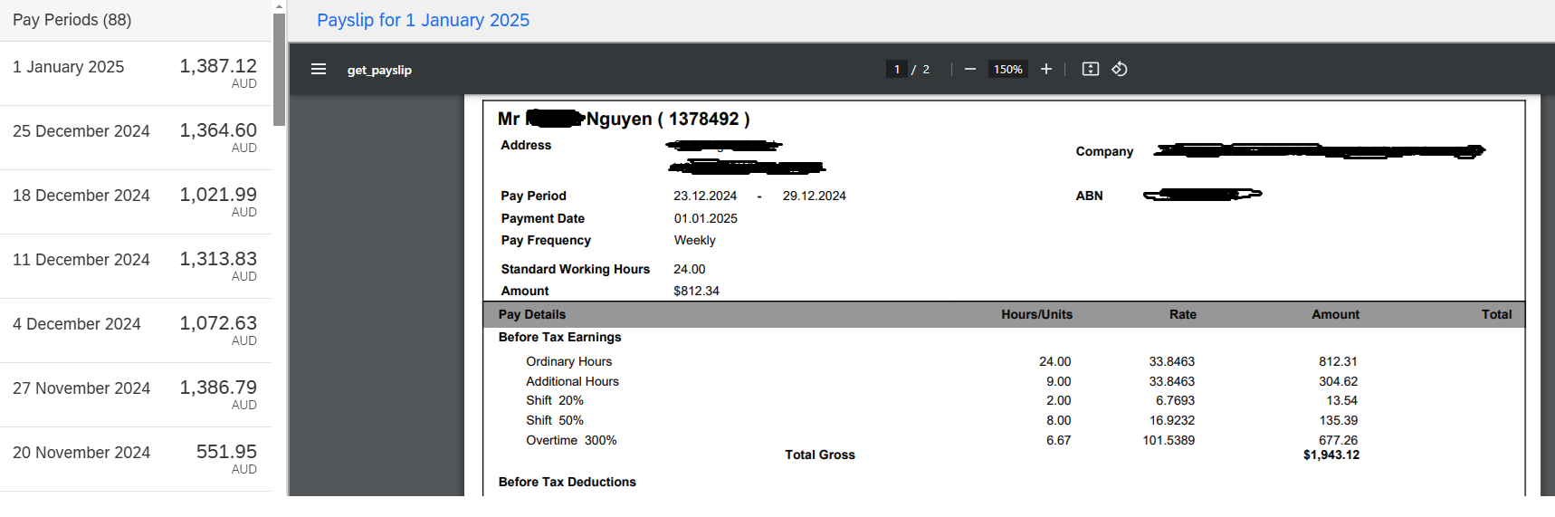1555x517 pixels.
Task: Click the pay periods list scrollbar thumb
Action: pos(279,69)
